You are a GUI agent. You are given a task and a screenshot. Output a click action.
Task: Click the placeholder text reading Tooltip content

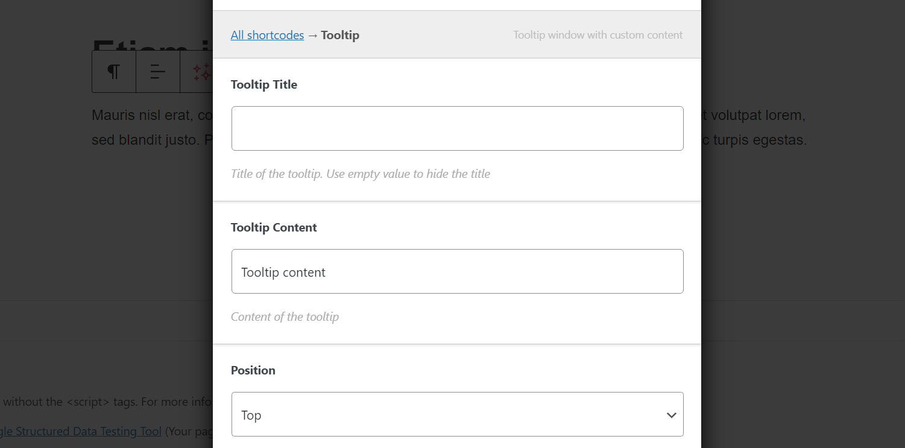[x=283, y=272]
